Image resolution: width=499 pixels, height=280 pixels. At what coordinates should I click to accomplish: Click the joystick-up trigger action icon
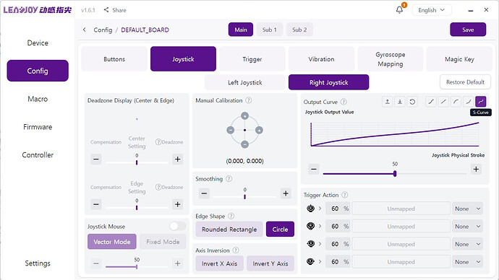tap(310, 209)
